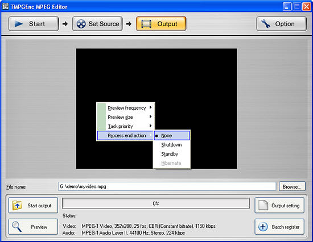Click the Start output button
The image size is (313, 242).
[34, 205]
